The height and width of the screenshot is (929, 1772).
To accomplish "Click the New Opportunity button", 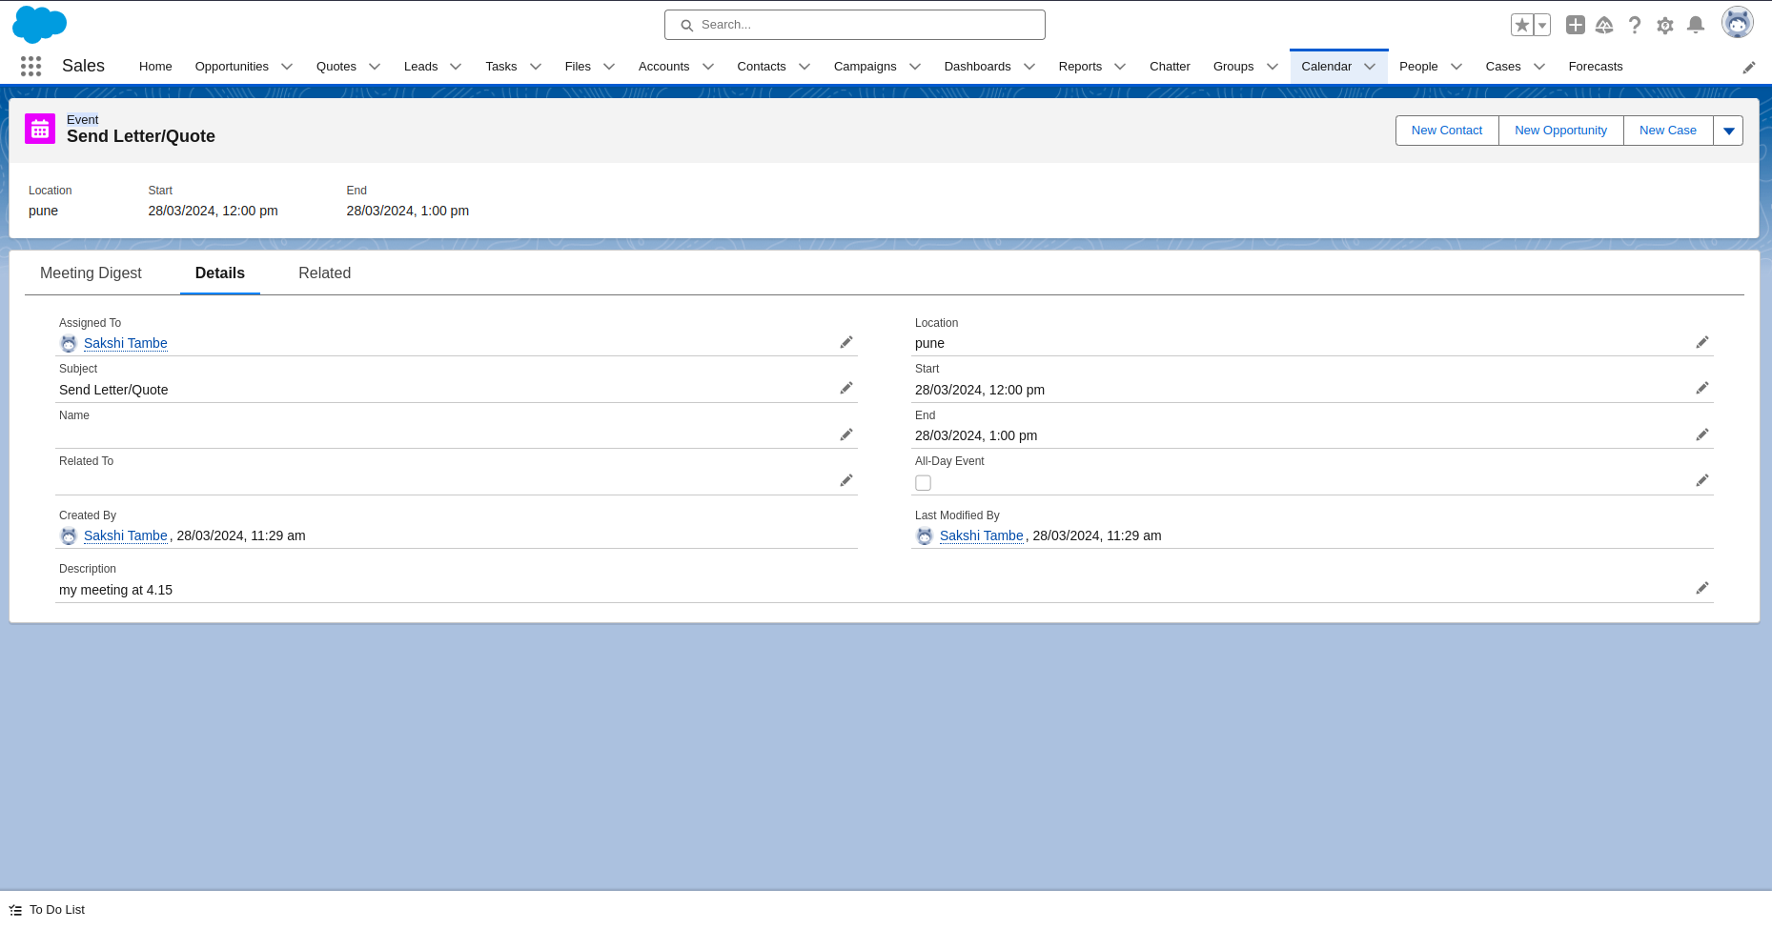I will 1560,131.
